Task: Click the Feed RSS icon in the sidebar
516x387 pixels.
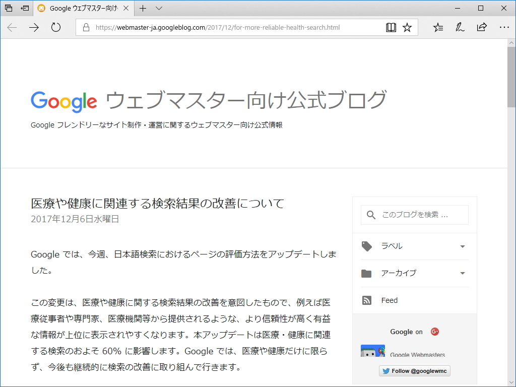Action: tap(367, 300)
